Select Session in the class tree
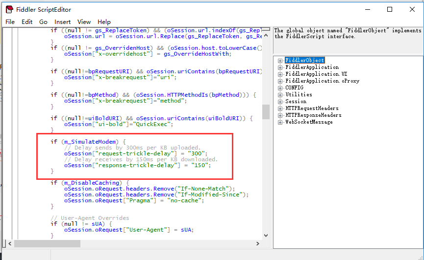The height and width of the screenshot is (260, 424). click(x=296, y=102)
